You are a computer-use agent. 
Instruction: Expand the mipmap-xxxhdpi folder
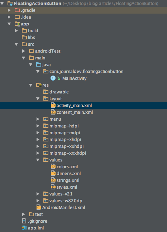38,153
